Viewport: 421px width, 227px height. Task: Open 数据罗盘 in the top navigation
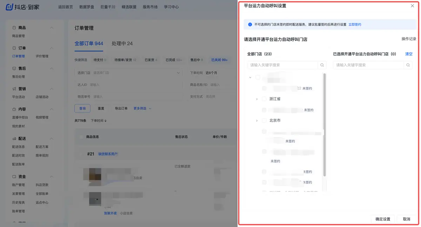87,7
